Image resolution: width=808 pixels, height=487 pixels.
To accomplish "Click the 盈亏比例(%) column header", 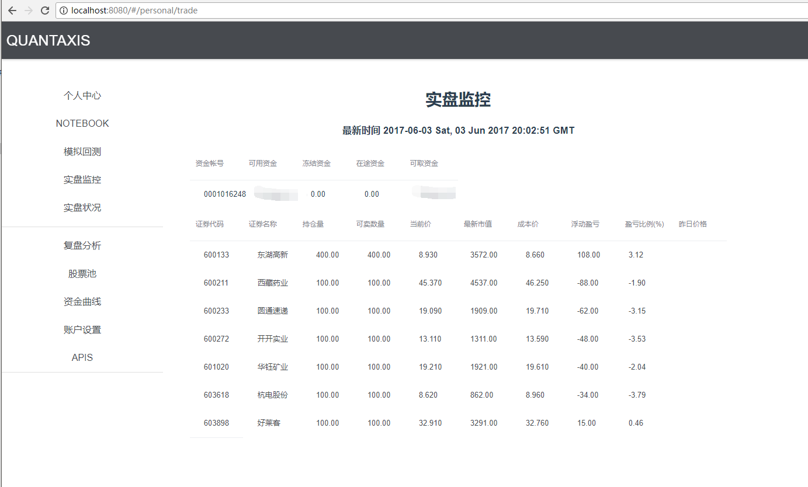I will [x=644, y=224].
